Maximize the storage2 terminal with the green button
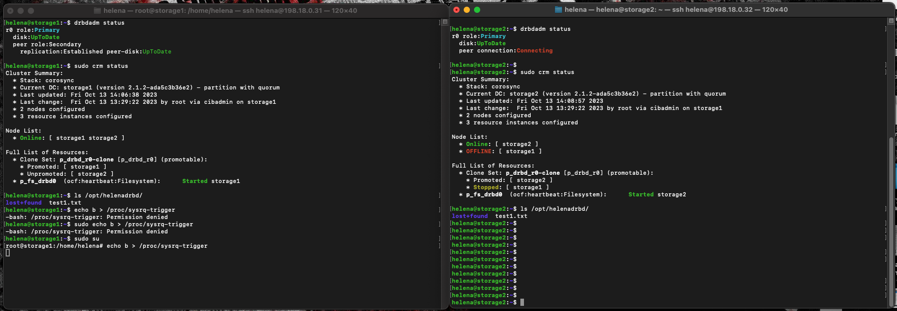 point(477,10)
